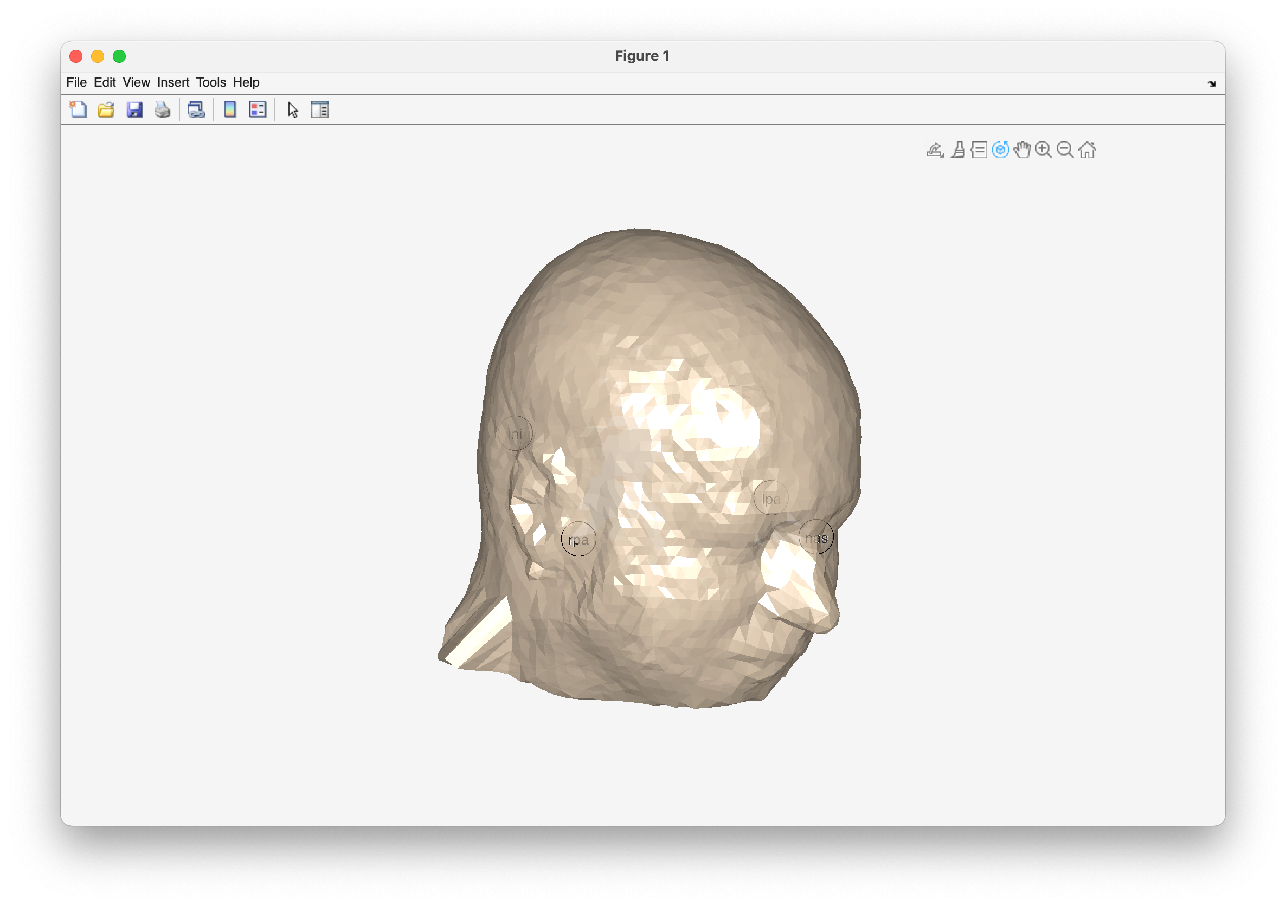Open the File menu
Image resolution: width=1286 pixels, height=906 pixels.
click(x=76, y=82)
